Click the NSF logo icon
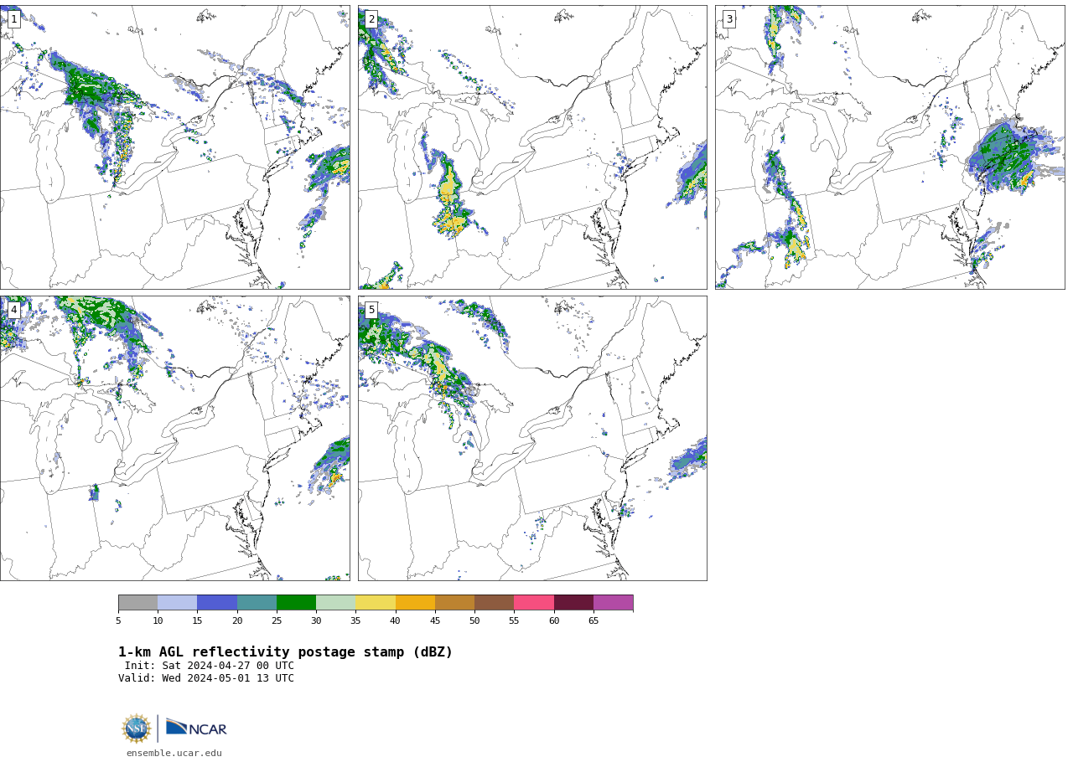Screen dimensions: 1073x762 tap(137, 729)
